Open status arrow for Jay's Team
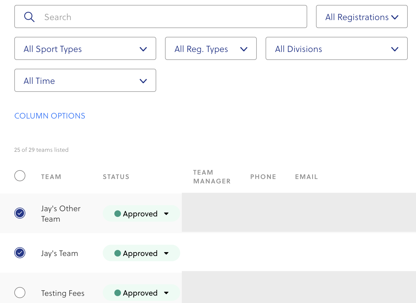 coord(166,253)
